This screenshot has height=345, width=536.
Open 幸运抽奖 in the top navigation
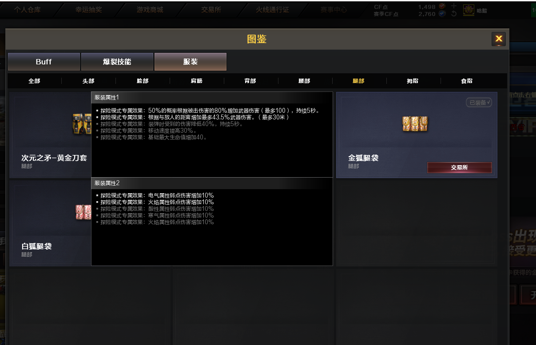point(88,9)
